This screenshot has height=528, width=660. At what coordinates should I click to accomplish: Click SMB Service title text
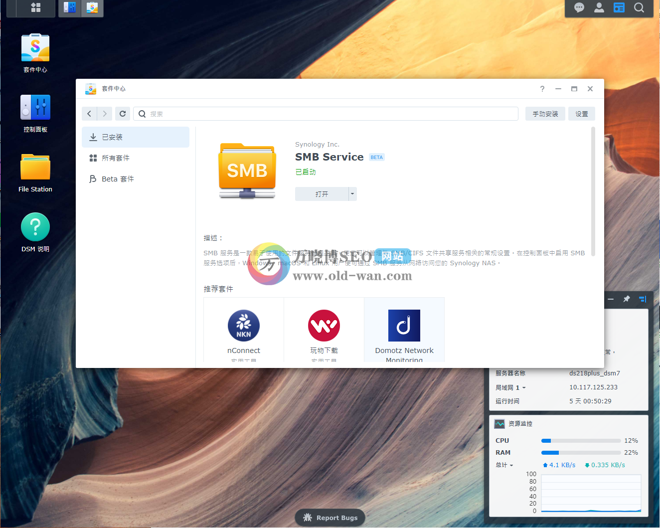click(x=330, y=157)
